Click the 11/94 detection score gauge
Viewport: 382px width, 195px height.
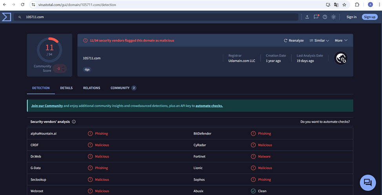pos(49,50)
